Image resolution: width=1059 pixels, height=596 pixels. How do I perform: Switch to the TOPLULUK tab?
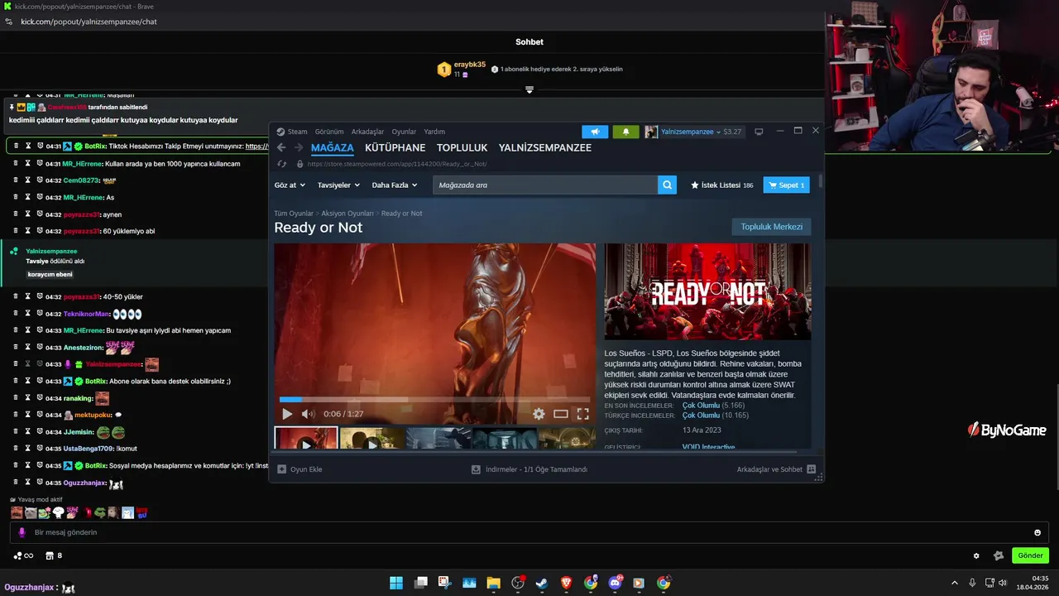pos(462,148)
